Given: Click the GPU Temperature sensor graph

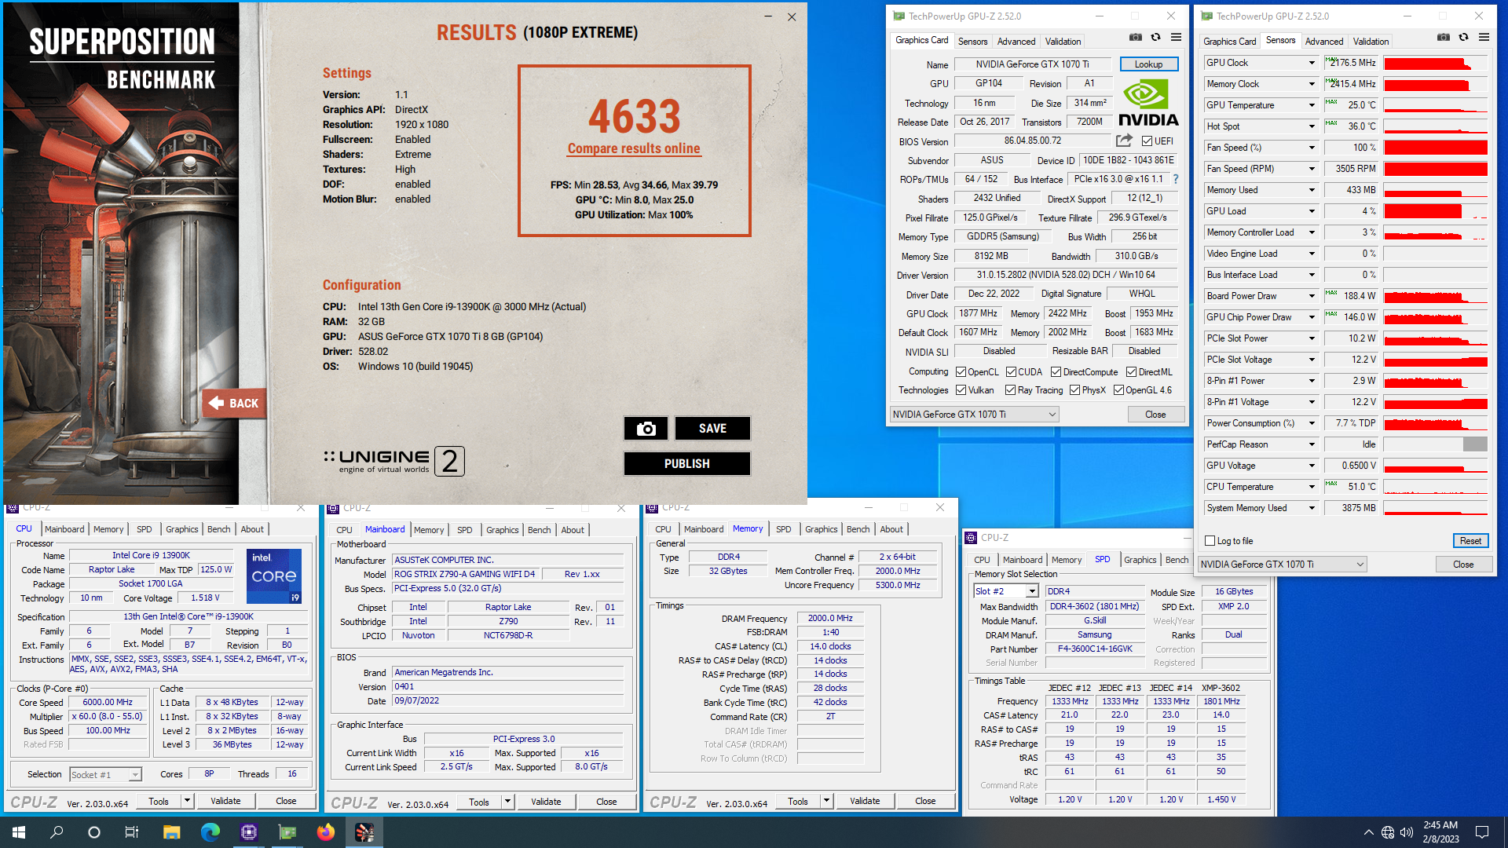Looking at the screenshot, I should coord(1436,105).
